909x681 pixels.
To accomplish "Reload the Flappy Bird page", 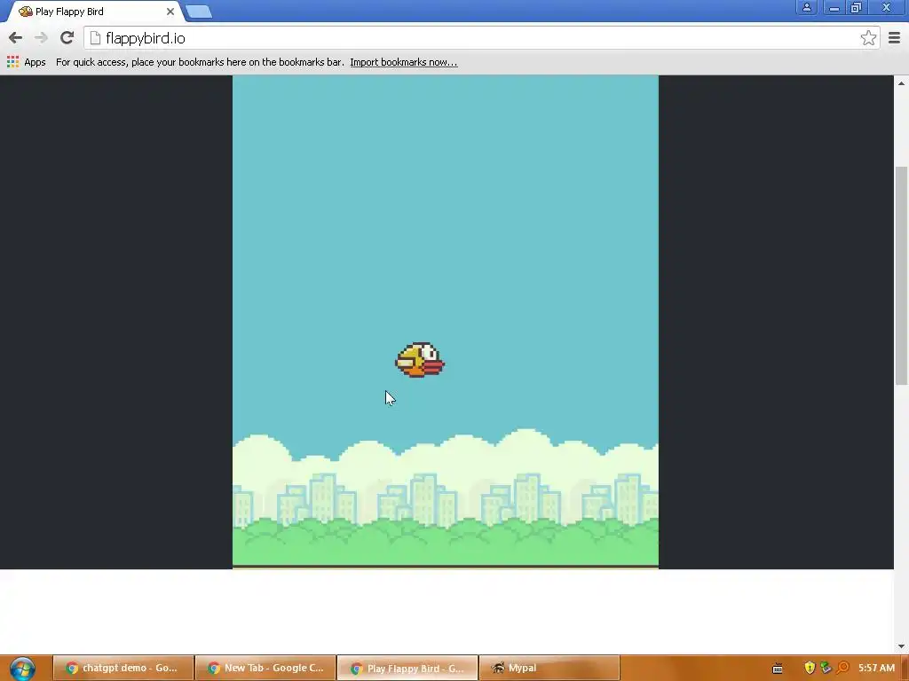I will [67, 37].
